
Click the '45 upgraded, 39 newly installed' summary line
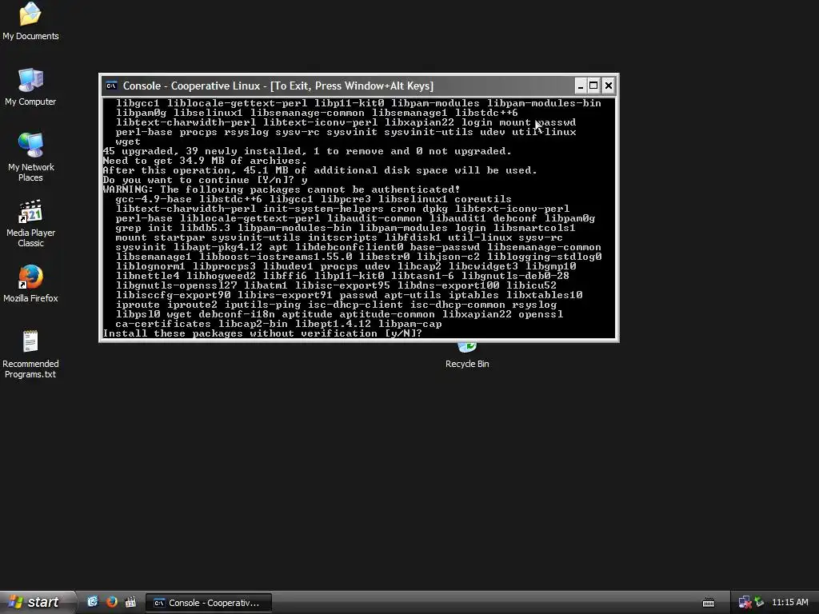tap(307, 151)
